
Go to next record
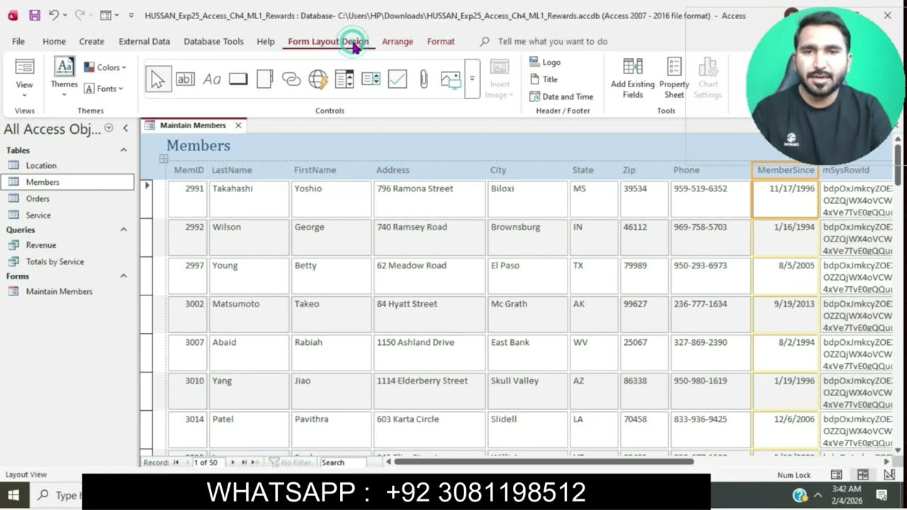[233, 463]
